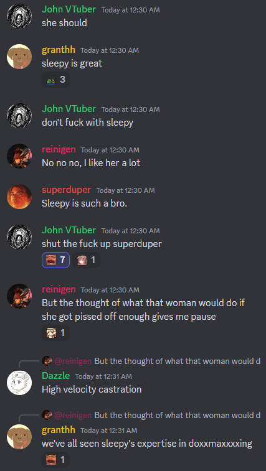Click the 'High velocity castration' message text
The image size is (266, 471).
coord(92,389)
